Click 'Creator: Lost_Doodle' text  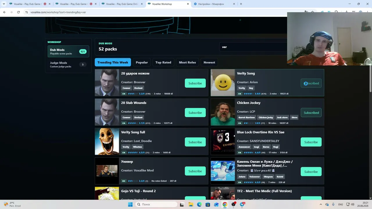[x=136, y=141]
